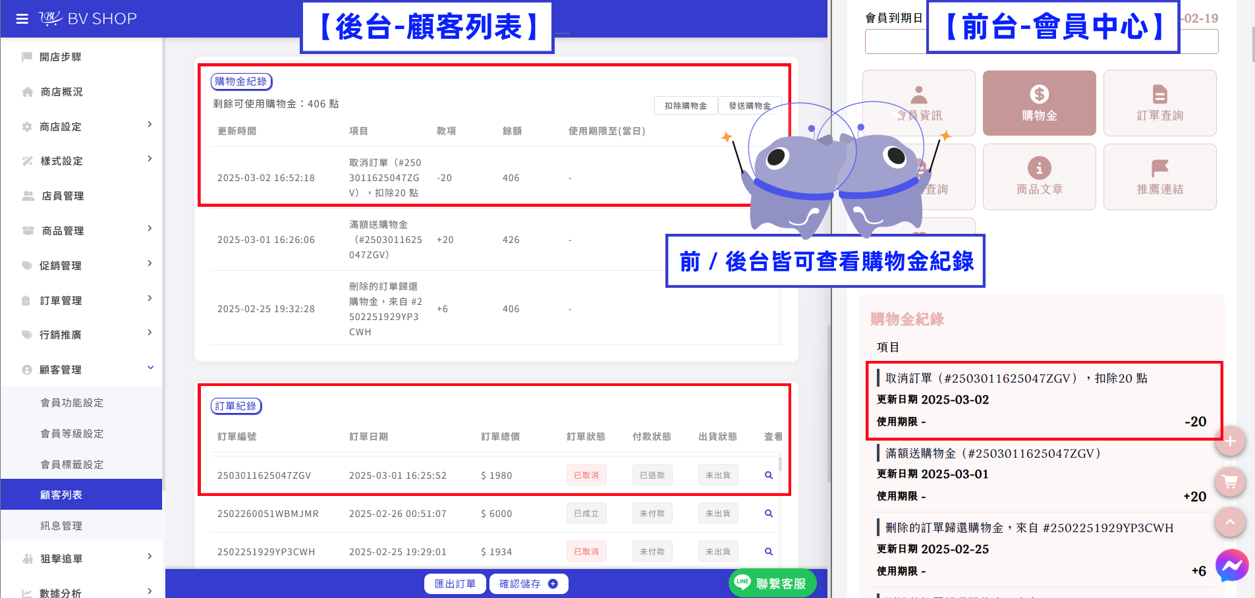Expand the 樣式設定 menu
The height and width of the screenshot is (598, 1255).
point(81,161)
